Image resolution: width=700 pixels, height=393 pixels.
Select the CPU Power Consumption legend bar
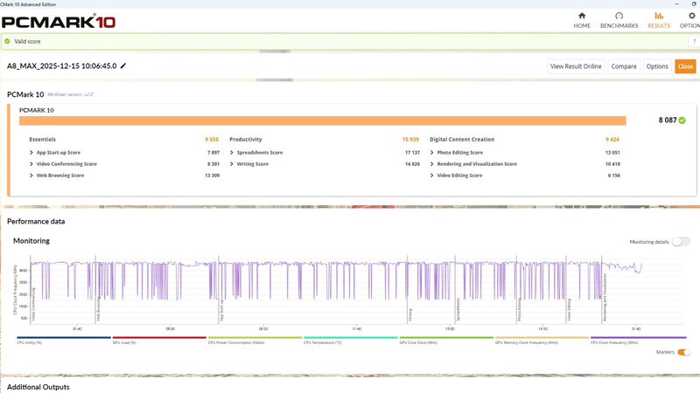point(255,338)
